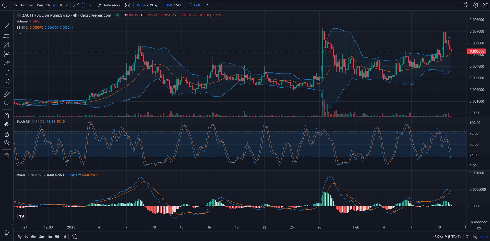Open the chart style dropdown arrow
Screen dimensions: 490x241
point(91,5)
